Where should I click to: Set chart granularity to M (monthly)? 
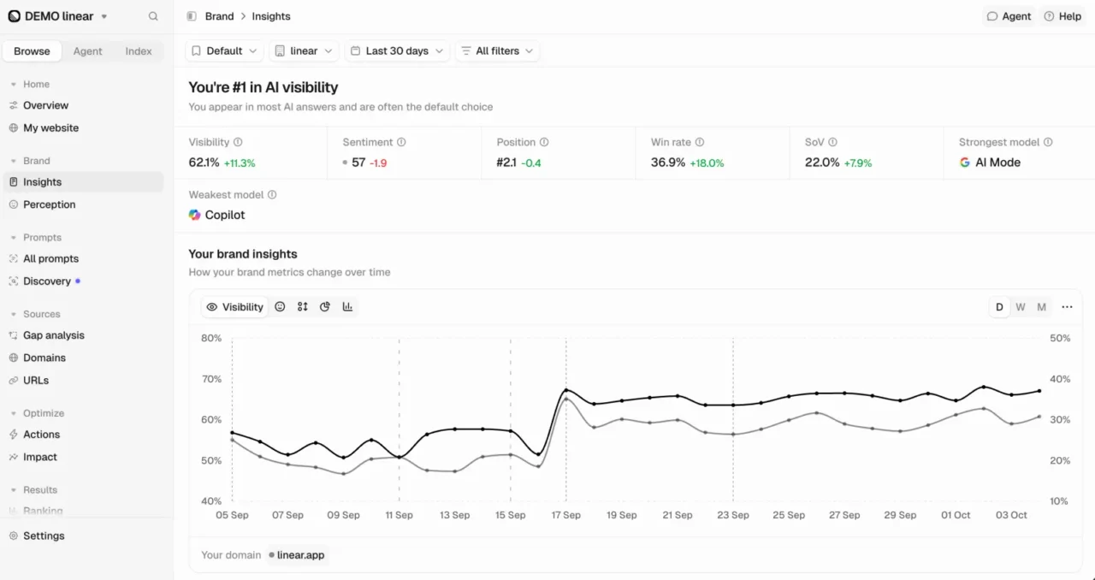1041,307
